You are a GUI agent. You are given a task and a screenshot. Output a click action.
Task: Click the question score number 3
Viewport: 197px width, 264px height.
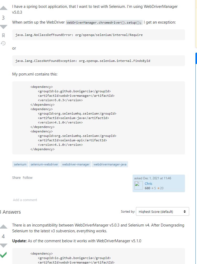(3, 18)
